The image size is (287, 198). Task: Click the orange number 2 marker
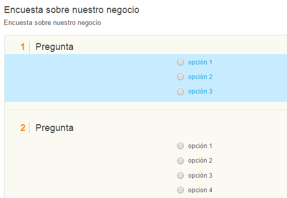(23, 128)
